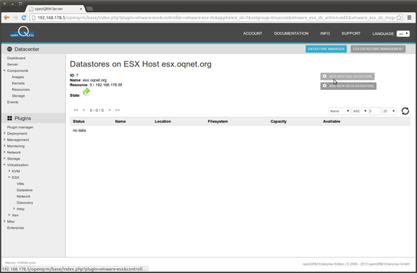Refresh the datastore table with circular arrows
Image resolution: width=417 pixels, height=273 pixels.
[405, 111]
